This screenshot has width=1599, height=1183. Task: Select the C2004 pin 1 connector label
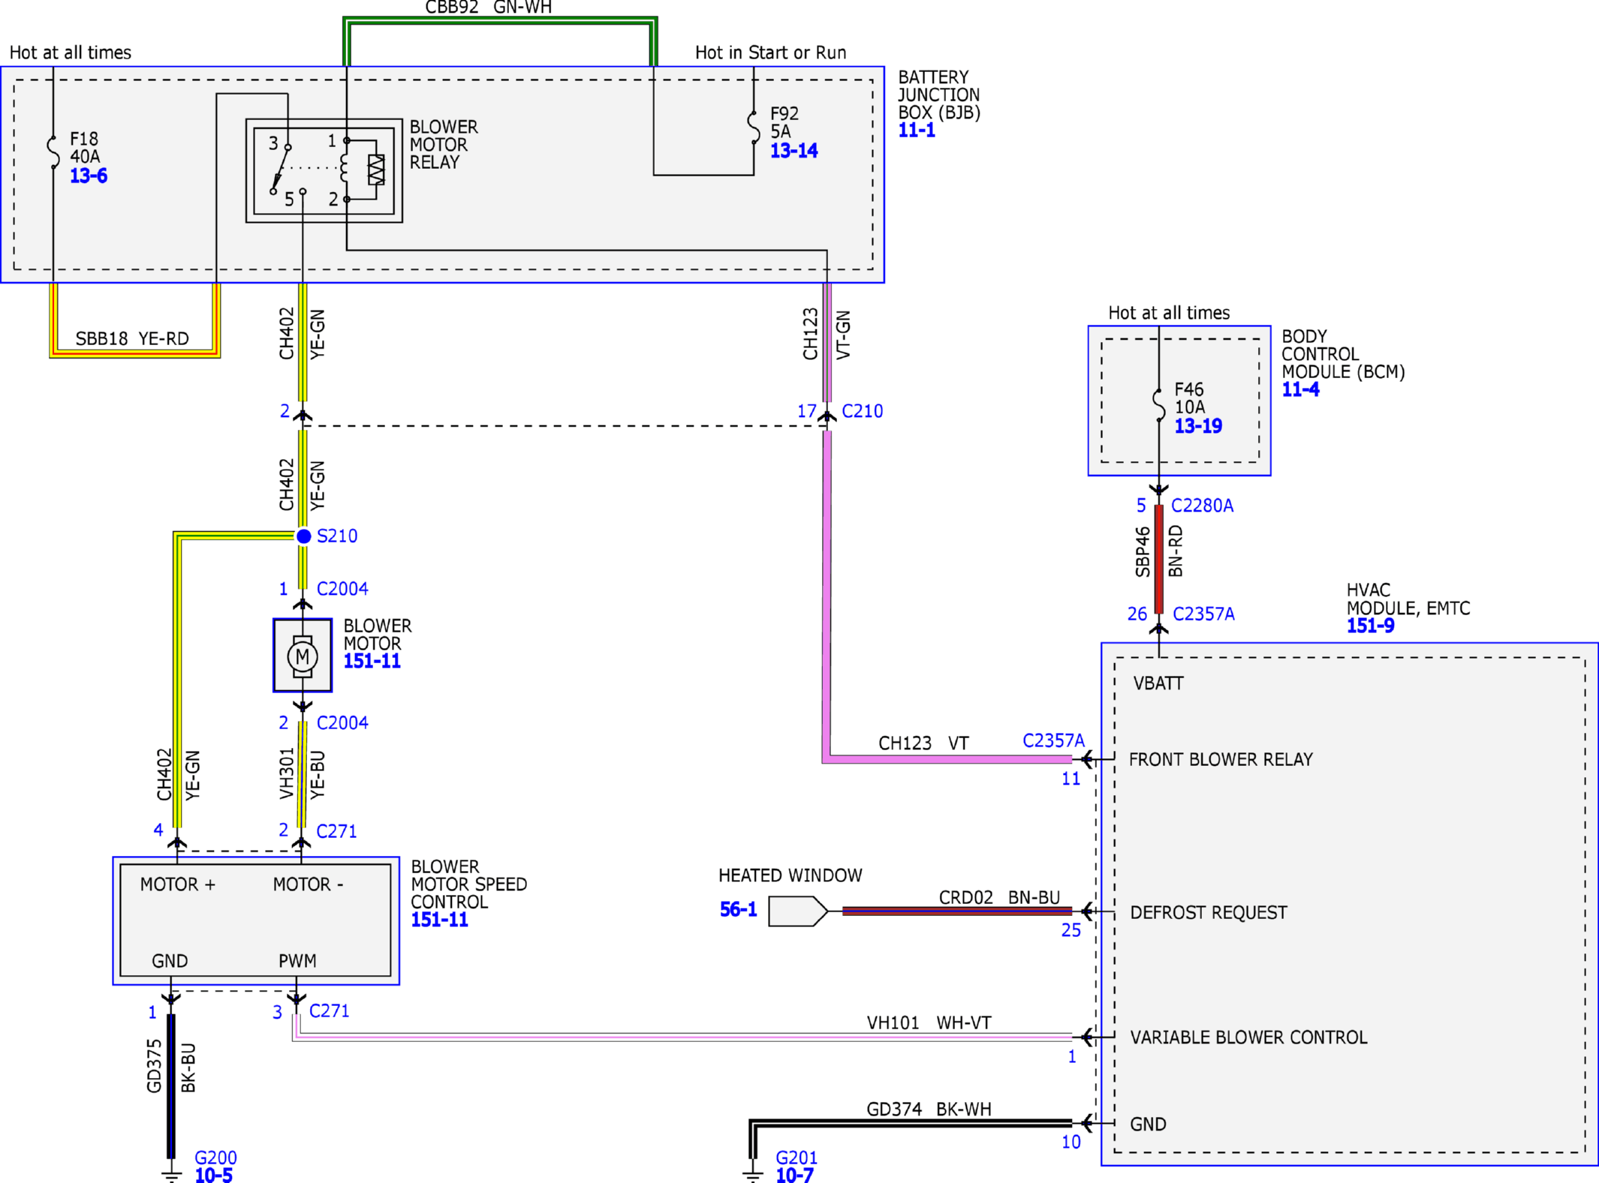pos(342,589)
